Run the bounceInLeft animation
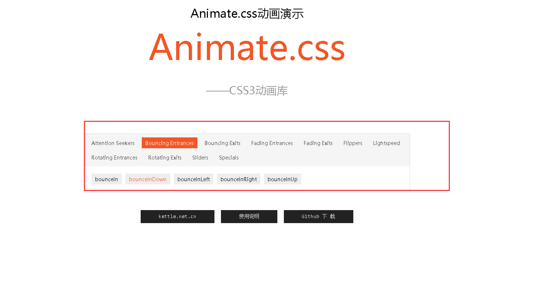 [x=194, y=179]
